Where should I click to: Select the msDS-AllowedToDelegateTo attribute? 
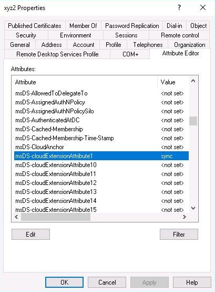tap(101, 93)
